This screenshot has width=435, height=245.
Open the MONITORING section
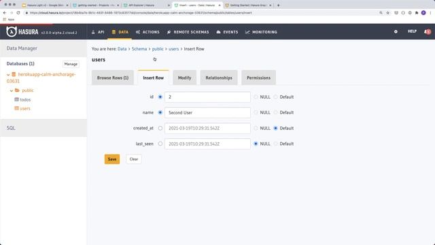tap(261, 32)
